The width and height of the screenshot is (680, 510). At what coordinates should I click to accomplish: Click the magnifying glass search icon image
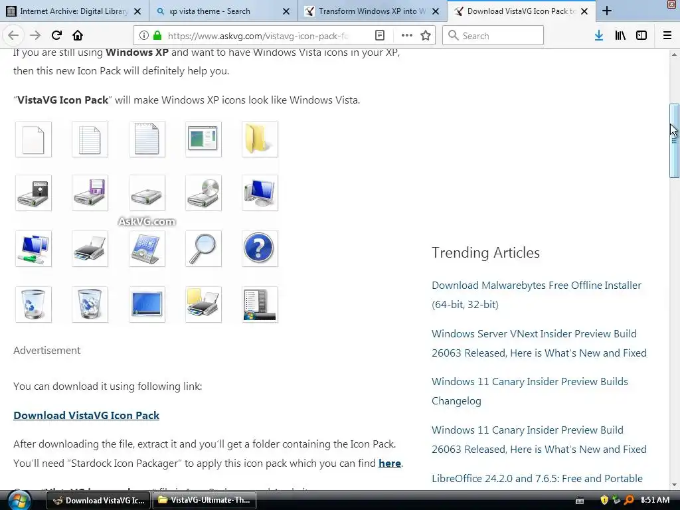point(203,248)
